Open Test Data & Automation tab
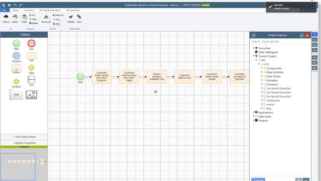 [x=50, y=10]
